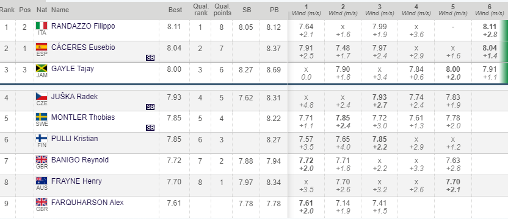Click the Sweden flag beside MONTLER
508x219 pixels.
(x=42, y=117)
